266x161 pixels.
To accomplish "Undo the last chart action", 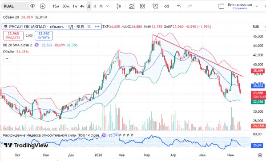I will pos(179,6).
